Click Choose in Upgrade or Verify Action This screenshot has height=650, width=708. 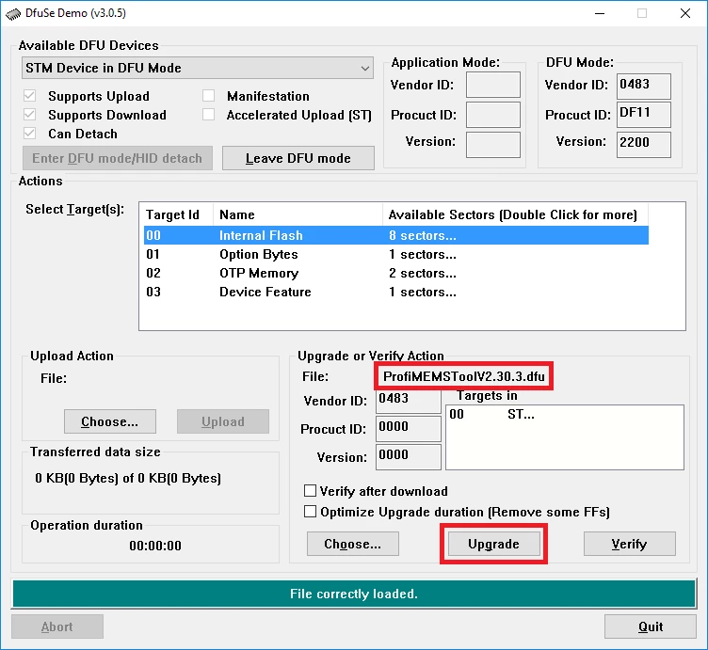(353, 544)
